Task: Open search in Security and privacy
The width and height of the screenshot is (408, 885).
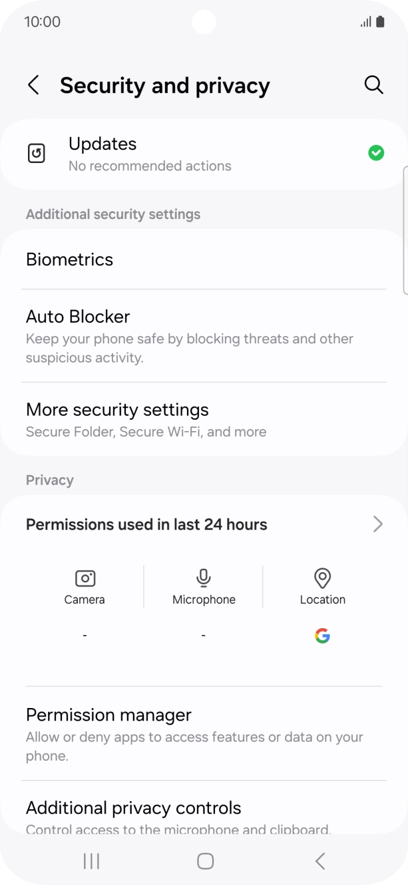Action: point(373,85)
